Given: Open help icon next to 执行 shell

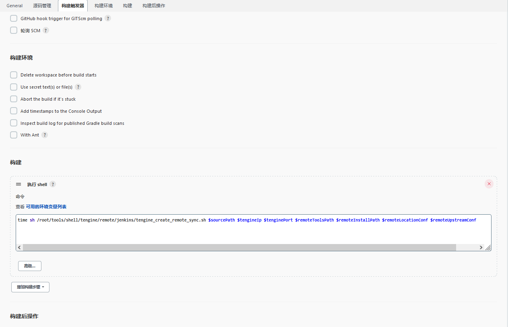Looking at the screenshot, I should [x=53, y=184].
